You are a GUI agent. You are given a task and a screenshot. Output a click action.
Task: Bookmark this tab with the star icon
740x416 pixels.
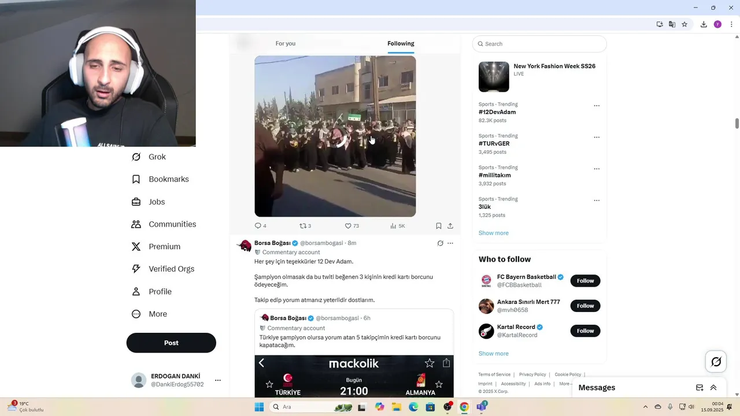point(684,24)
